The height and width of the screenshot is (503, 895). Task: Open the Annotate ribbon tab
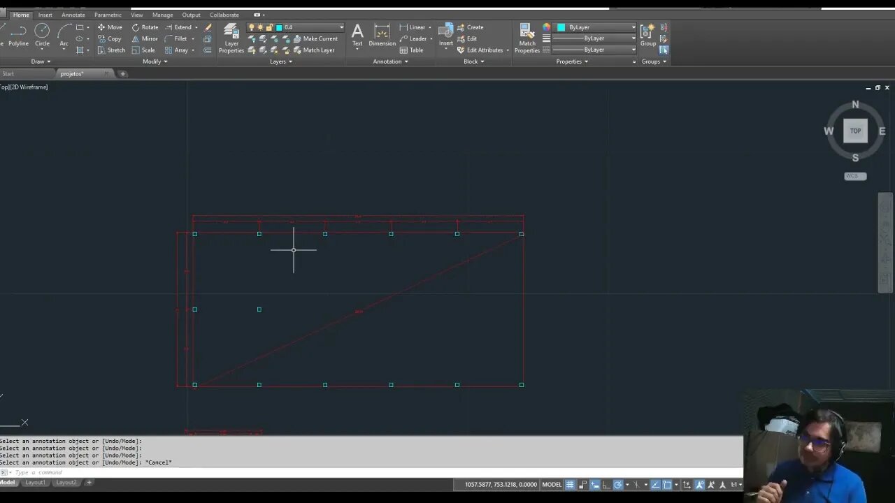(73, 15)
